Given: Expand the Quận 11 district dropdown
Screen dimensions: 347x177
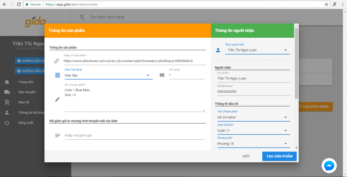Looking at the screenshot, I should coord(253,130).
